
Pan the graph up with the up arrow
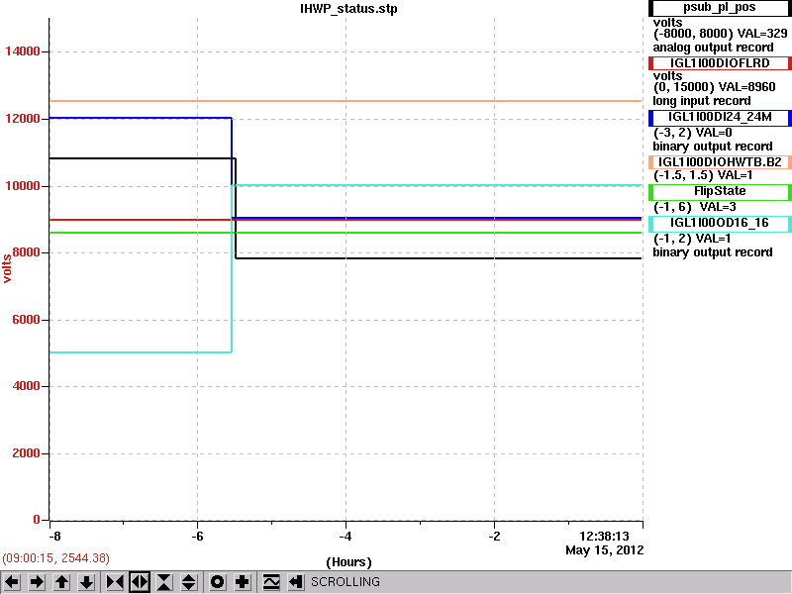click(x=62, y=582)
